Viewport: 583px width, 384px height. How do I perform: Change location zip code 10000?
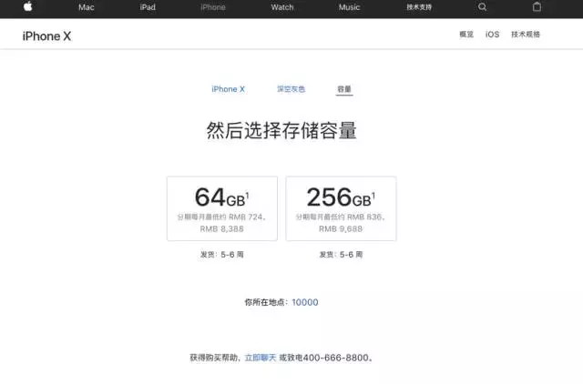coord(305,302)
